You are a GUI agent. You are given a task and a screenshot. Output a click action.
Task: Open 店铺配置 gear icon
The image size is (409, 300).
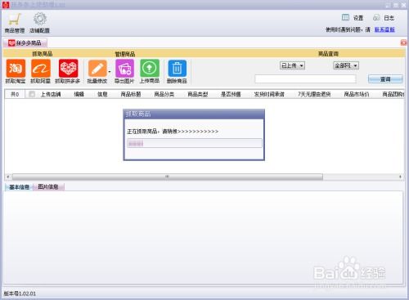tap(40, 19)
